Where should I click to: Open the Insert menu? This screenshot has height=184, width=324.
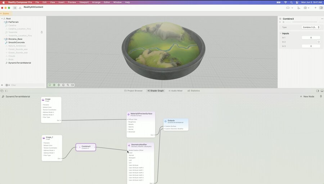tap(61, 2)
